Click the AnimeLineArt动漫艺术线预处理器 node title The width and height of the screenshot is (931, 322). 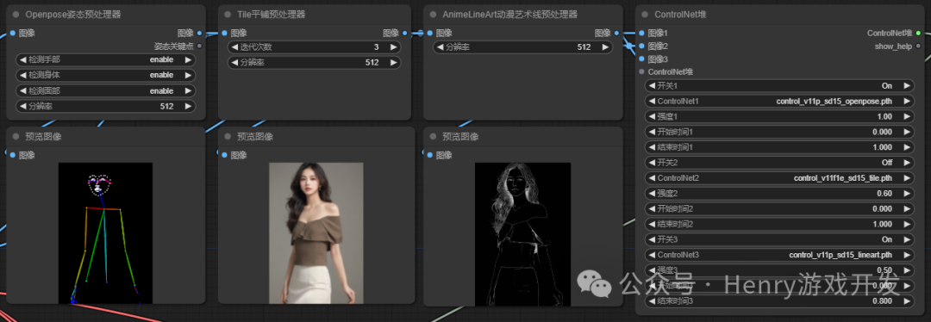click(510, 15)
